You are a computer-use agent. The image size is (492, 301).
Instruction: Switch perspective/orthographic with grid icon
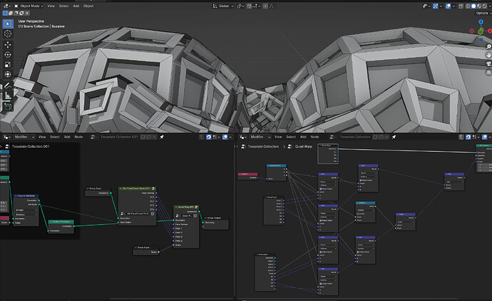(488, 72)
